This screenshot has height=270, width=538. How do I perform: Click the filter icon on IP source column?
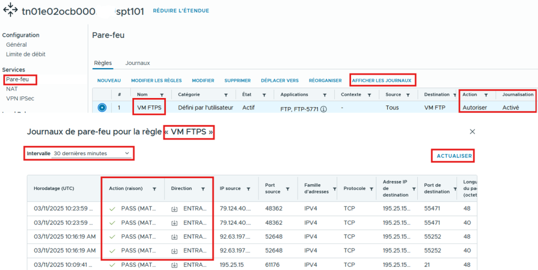pos(248,189)
